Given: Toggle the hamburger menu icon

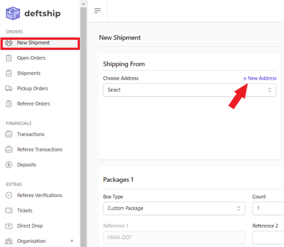Looking at the screenshot, I should (97, 10).
